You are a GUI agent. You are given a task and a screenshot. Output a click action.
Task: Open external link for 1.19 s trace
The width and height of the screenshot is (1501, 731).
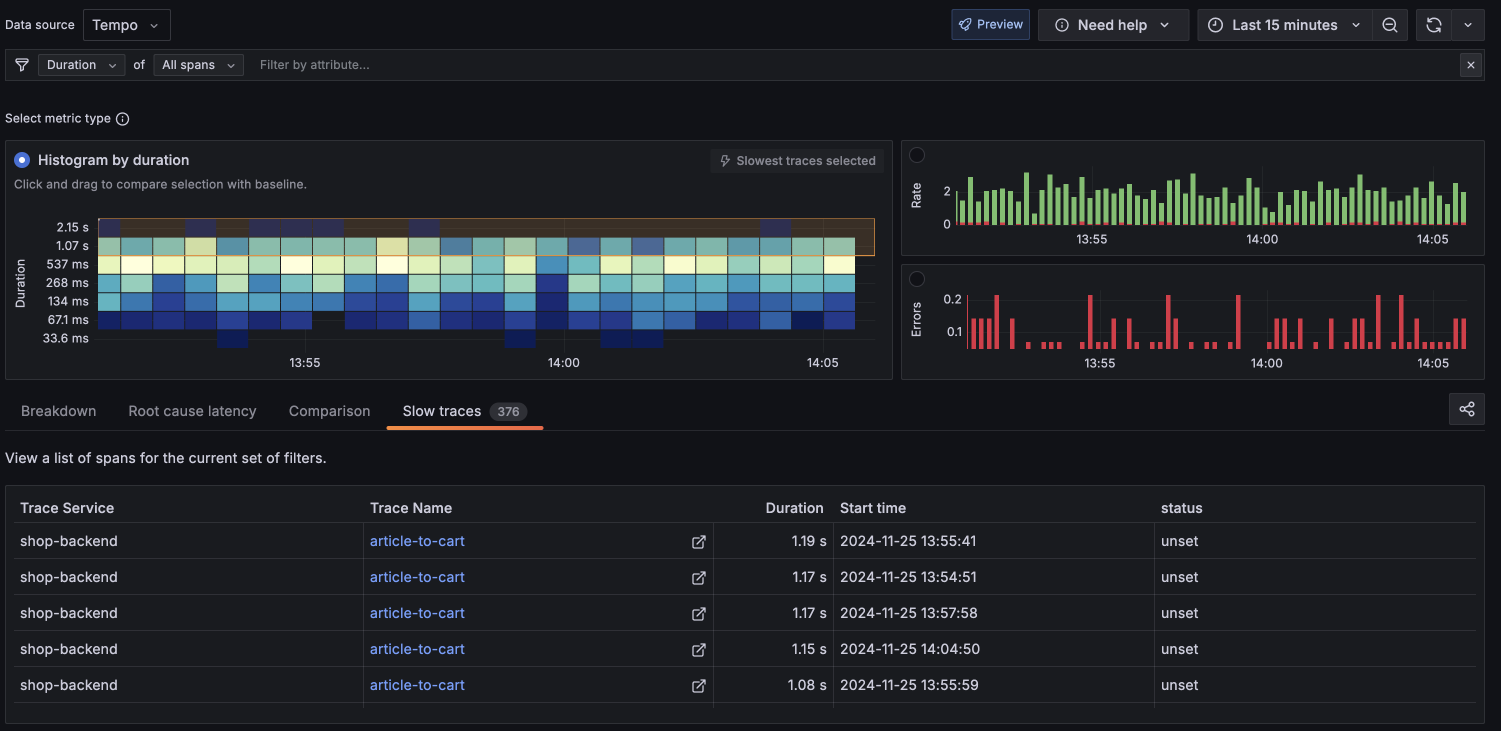698,541
